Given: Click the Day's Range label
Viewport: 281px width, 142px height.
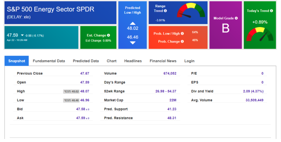Looking at the screenshot, I should tap(115, 82).
